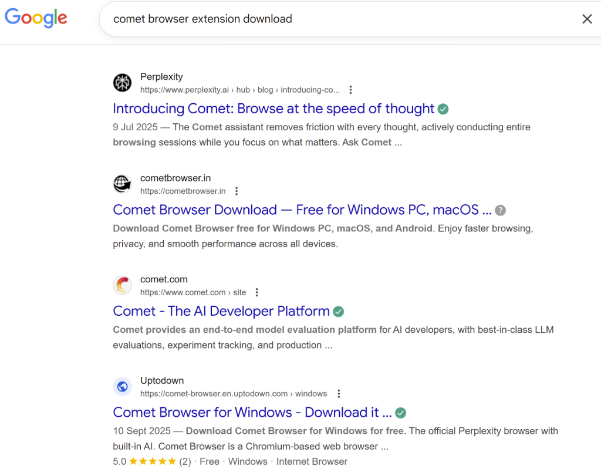
Task: Click the Google logo
Action: [36, 18]
